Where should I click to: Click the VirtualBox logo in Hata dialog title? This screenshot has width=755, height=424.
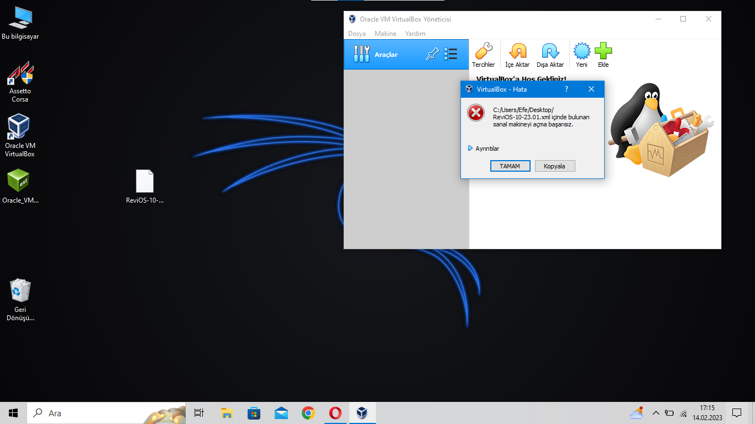(x=469, y=89)
